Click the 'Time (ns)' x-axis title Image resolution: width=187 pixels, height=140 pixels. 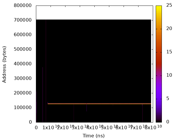pos(93,136)
